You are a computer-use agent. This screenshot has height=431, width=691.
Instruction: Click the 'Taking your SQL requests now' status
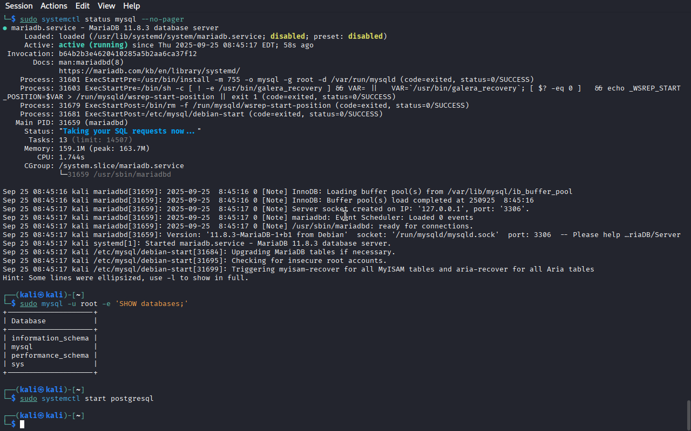pos(130,131)
